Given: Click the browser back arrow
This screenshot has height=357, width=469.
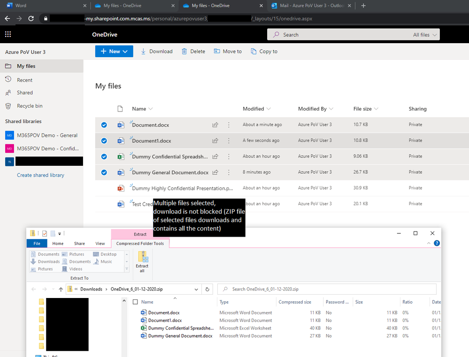Looking at the screenshot, I should (x=8, y=19).
